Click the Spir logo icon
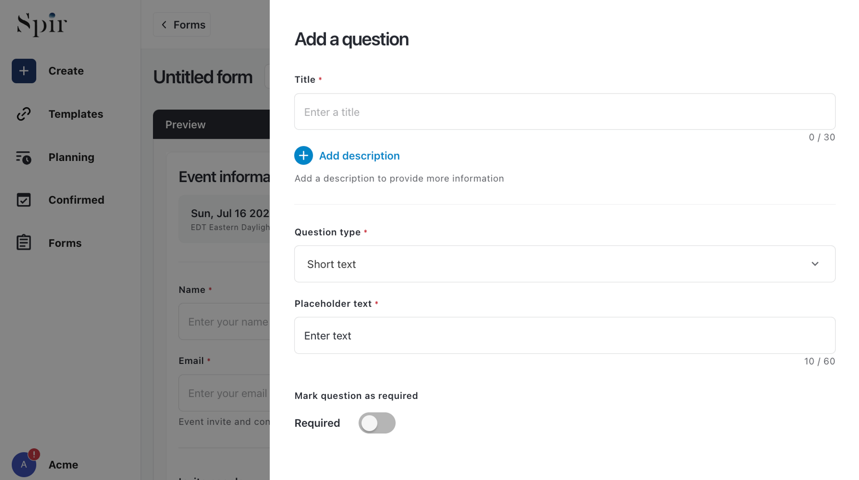 click(x=42, y=24)
